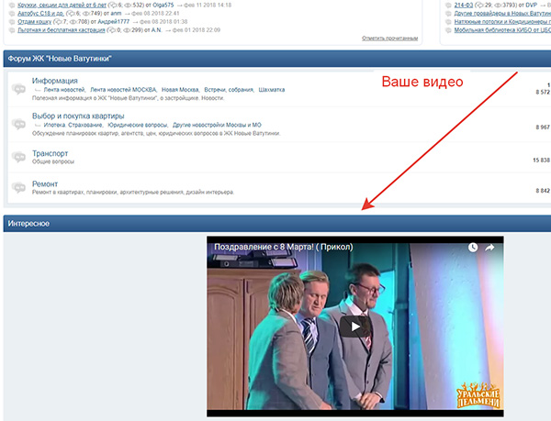Click the Уральские Пельмени logo in the video
This screenshot has height=421, width=551.
coord(478,395)
